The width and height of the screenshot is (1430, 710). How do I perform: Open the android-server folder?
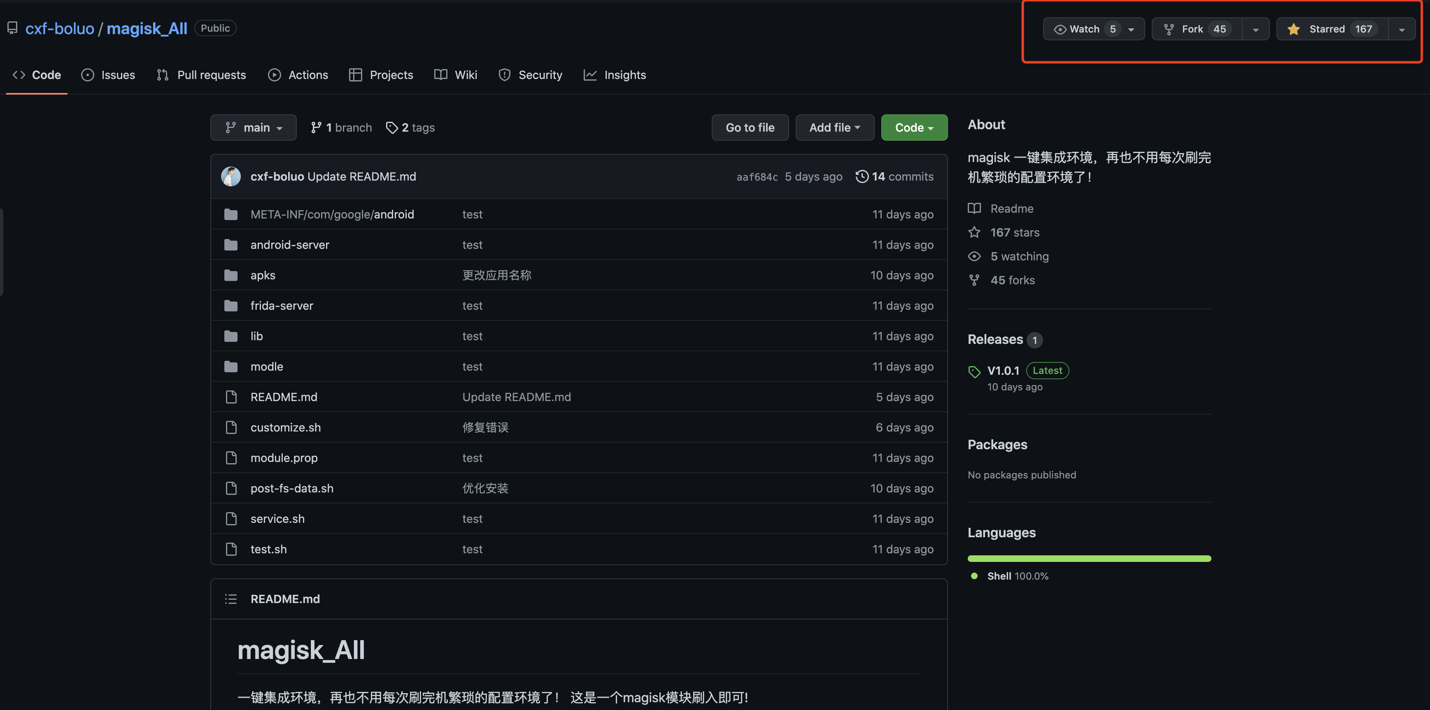(x=290, y=245)
